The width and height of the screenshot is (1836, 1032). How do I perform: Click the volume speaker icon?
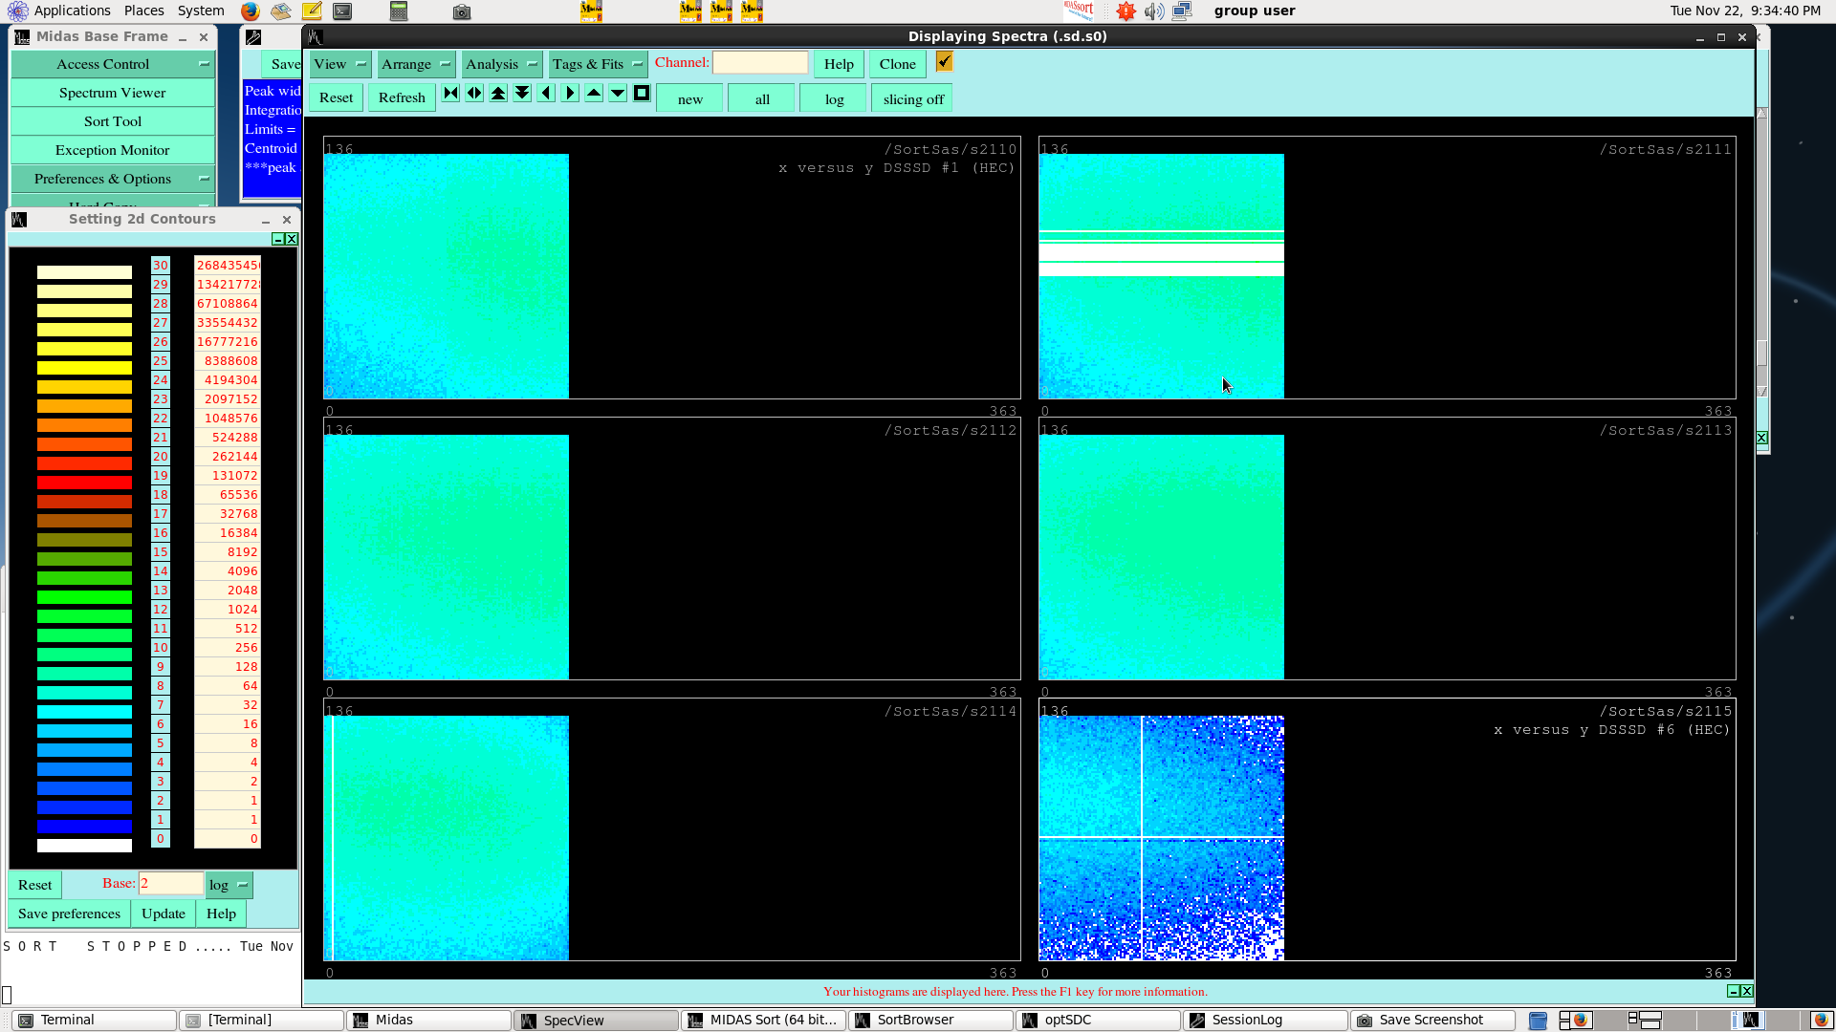(x=1154, y=11)
